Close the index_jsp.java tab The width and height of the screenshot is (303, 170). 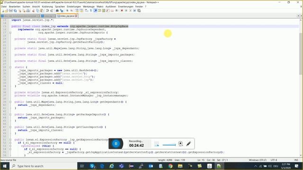pos(76,16)
